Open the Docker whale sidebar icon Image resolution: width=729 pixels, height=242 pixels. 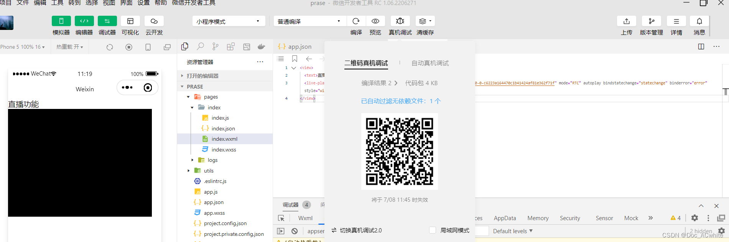[x=262, y=47]
